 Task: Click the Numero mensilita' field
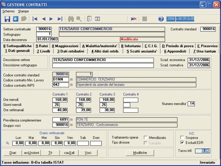(x=191, y=104)
